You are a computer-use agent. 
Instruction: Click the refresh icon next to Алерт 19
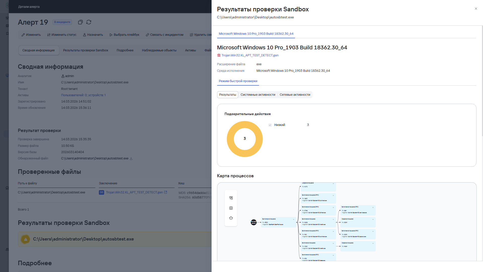tap(89, 22)
